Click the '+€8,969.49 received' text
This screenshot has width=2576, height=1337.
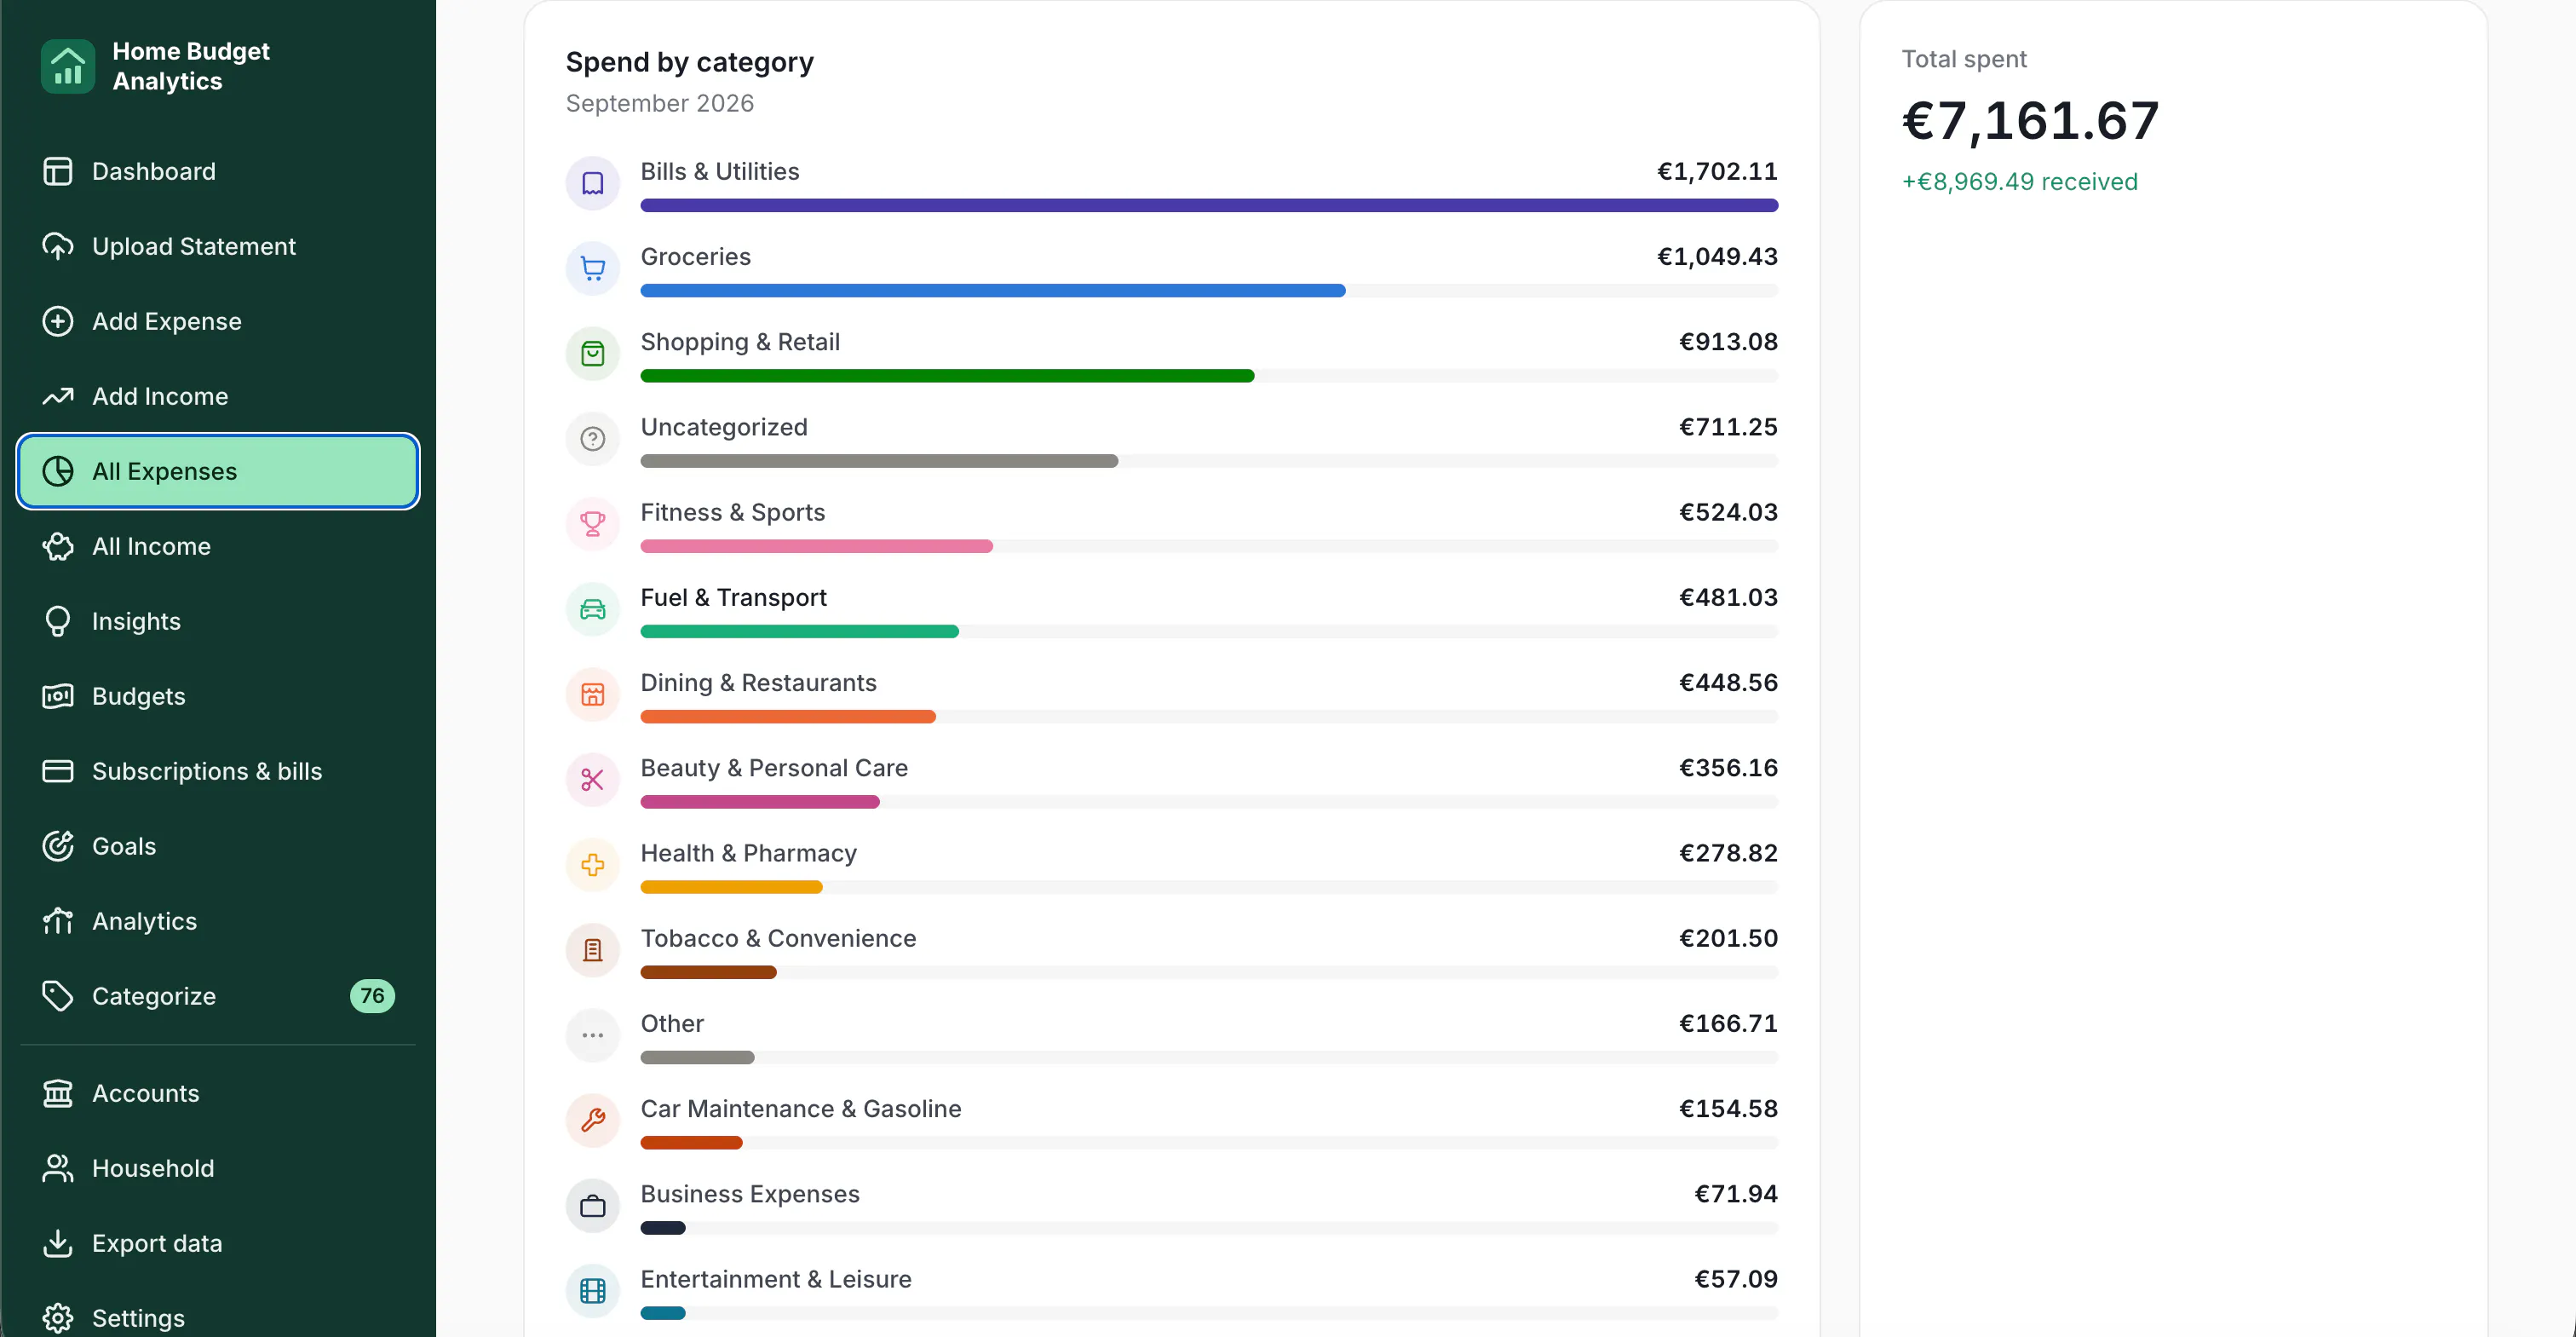point(2019,182)
